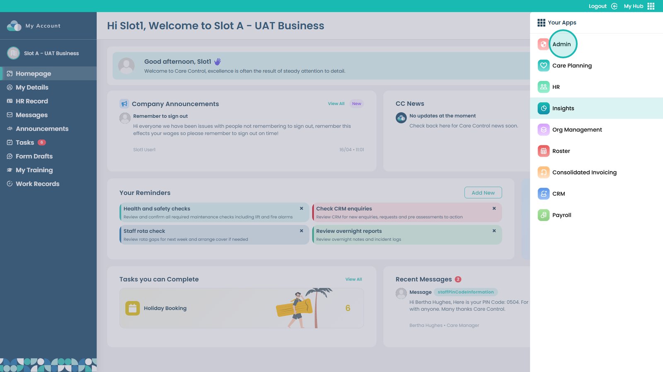Launch the Roster calendar icon
This screenshot has height=372, width=663.
543,151
